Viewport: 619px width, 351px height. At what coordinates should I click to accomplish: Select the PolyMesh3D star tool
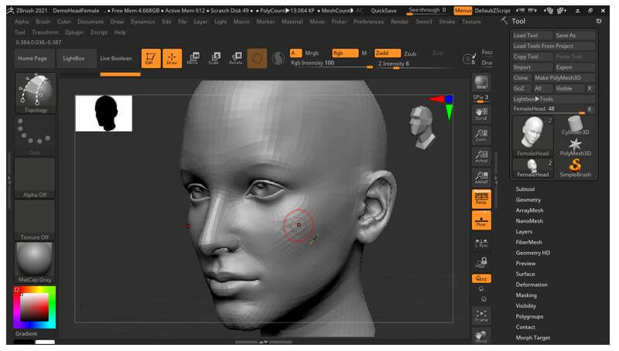pyautogui.click(x=575, y=146)
